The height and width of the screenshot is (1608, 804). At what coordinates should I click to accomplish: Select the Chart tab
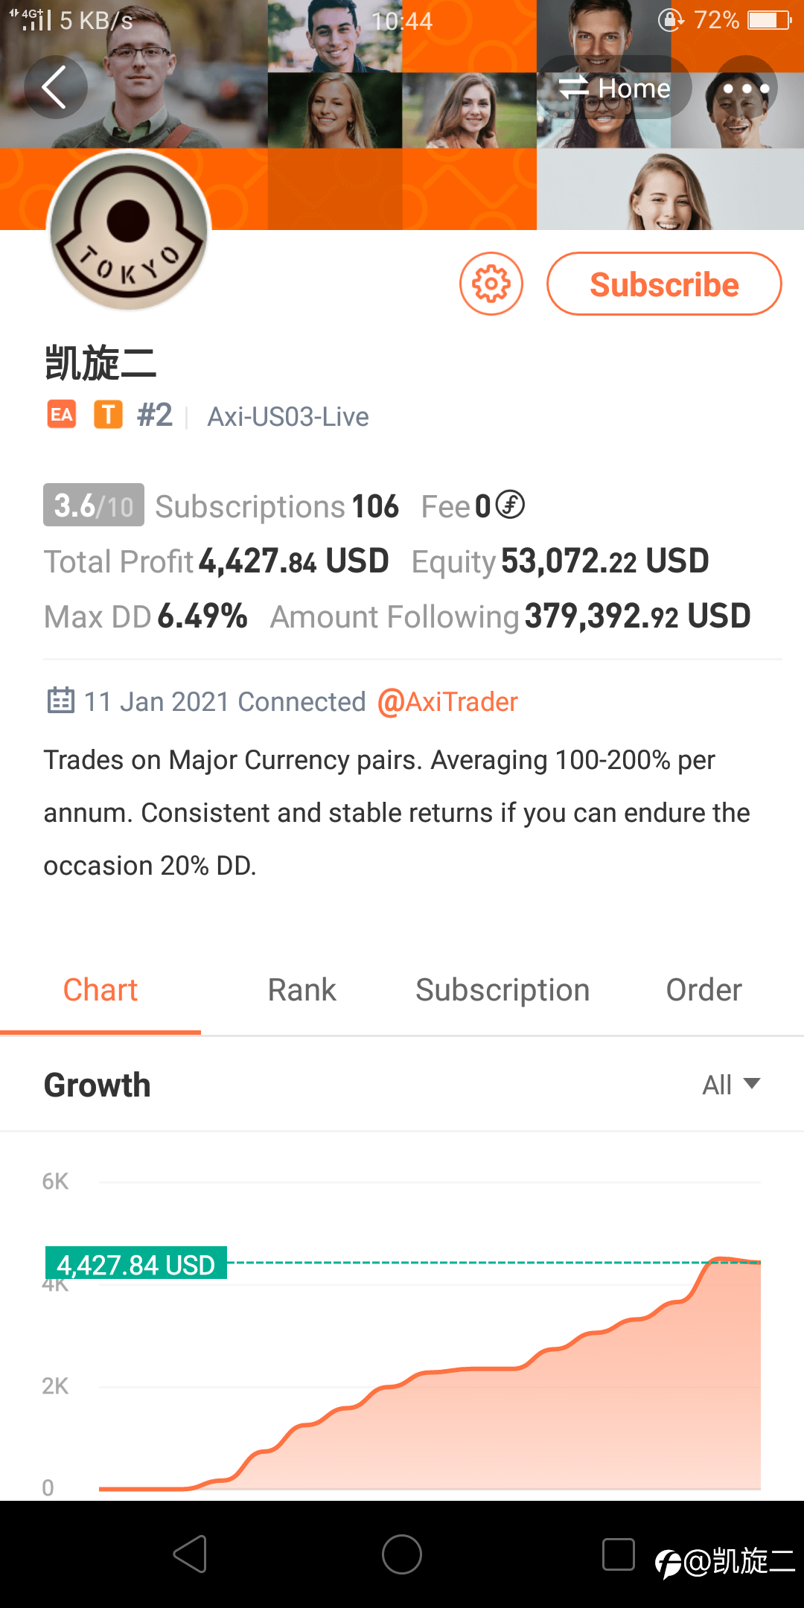(x=100, y=990)
